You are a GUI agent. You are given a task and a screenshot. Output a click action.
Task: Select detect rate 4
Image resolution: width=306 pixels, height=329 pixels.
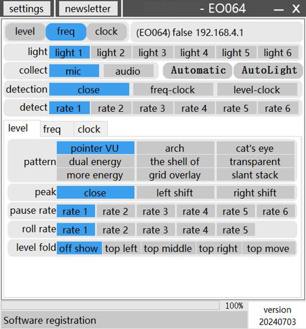[x=194, y=108]
